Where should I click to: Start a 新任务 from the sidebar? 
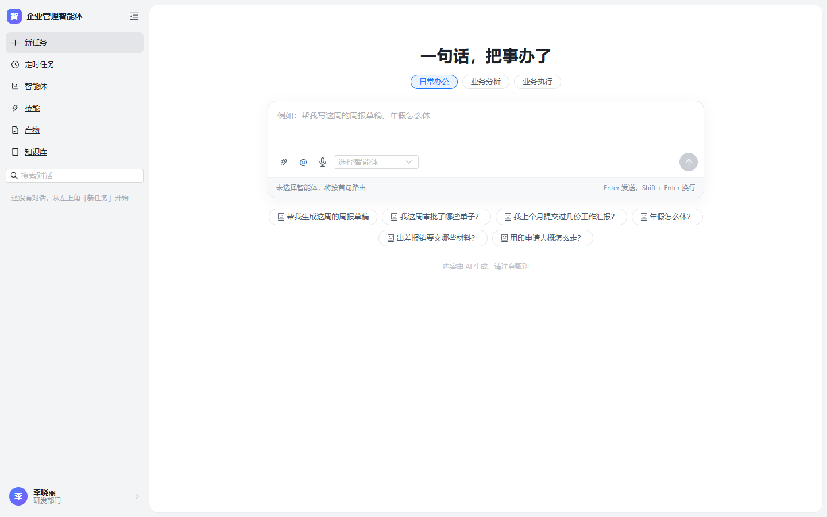[x=75, y=43]
